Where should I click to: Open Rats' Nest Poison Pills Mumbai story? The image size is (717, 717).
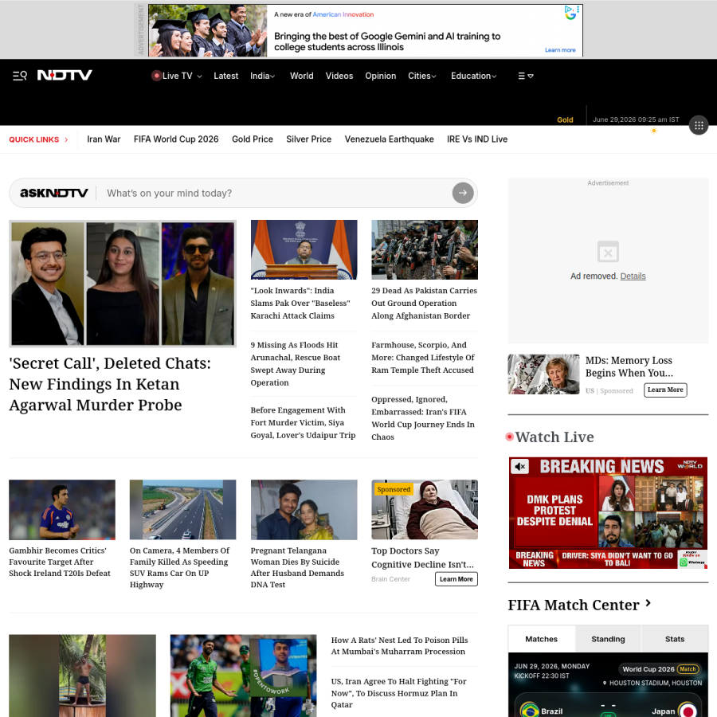click(399, 645)
